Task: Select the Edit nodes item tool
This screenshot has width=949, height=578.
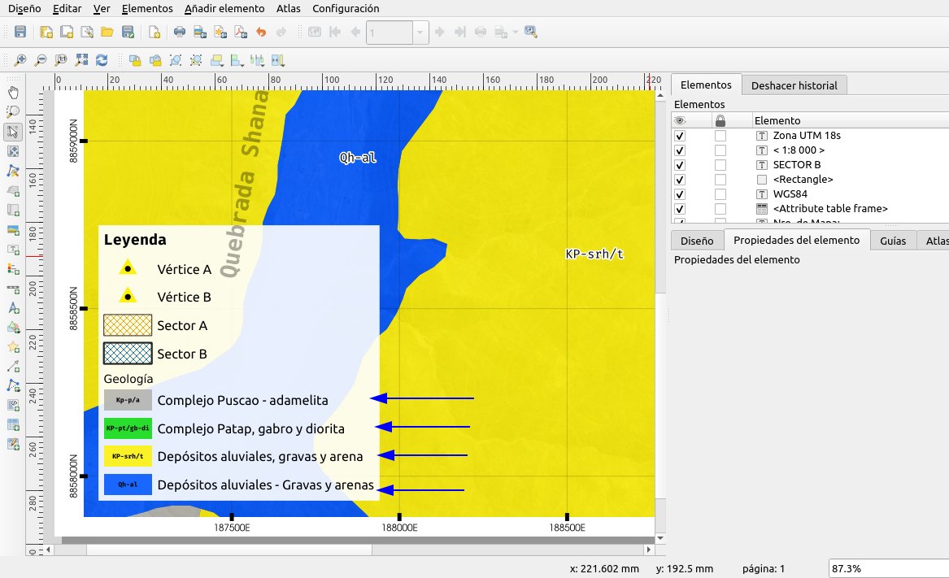Action: [x=13, y=172]
